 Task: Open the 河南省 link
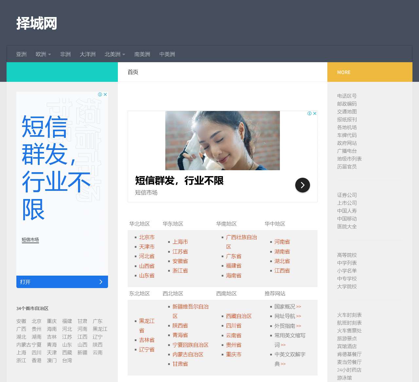pos(282,242)
